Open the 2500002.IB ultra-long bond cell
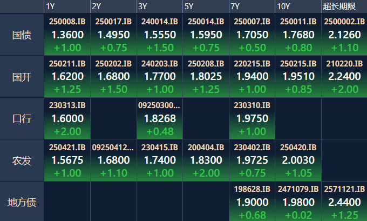 [x=344, y=35]
